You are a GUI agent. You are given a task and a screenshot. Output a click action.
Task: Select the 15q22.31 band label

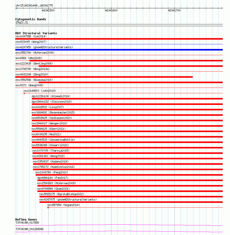(x=22, y=22)
